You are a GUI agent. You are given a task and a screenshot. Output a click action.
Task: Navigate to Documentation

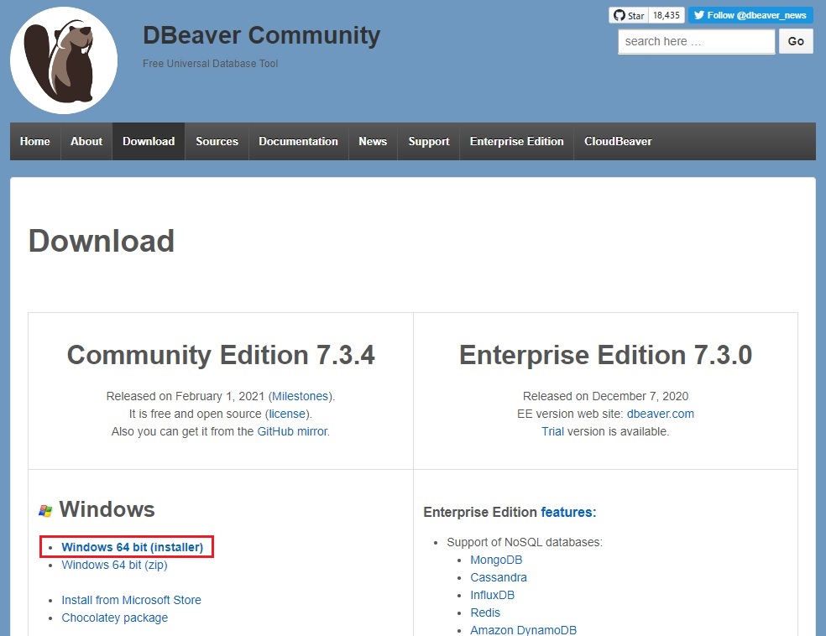(298, 141)
